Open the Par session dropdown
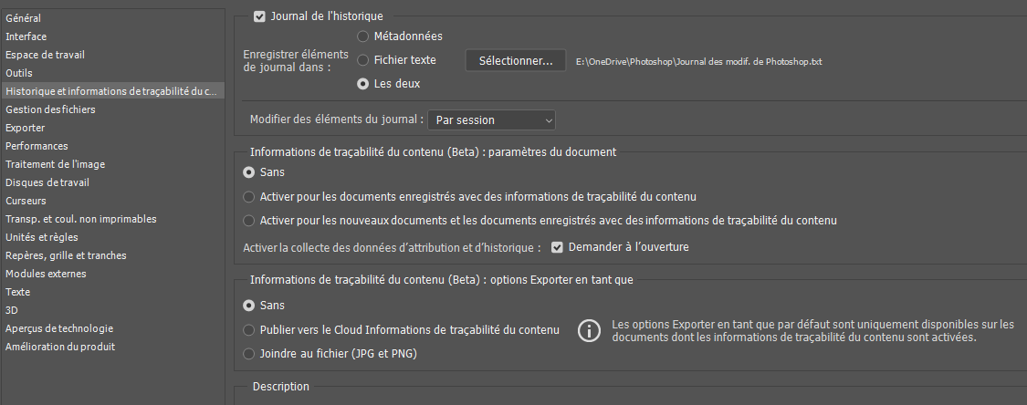The image size is (1027, 405). (x=492, y=120)
